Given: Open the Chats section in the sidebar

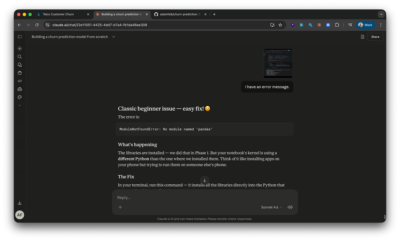Looking at the screenshot, I should 20,65.
